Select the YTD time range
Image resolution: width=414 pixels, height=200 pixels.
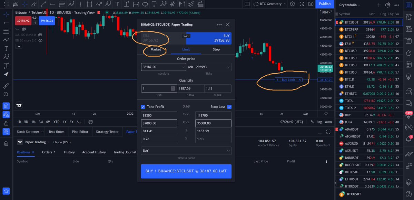point(56,122)
